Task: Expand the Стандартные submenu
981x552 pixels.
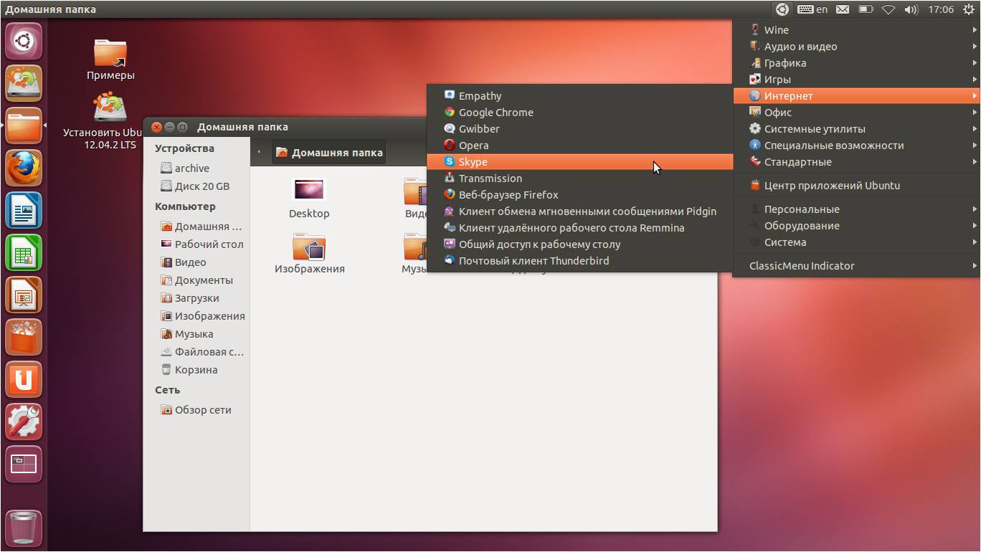Action: 856,162
